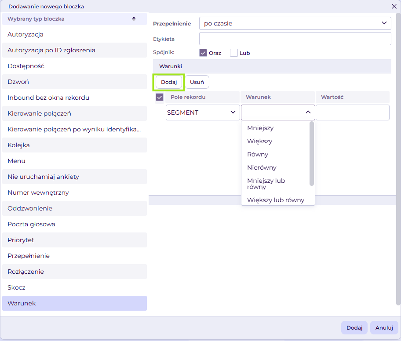
Task: Select Inbound bez okna rekordu
Action: coord(74,98)
